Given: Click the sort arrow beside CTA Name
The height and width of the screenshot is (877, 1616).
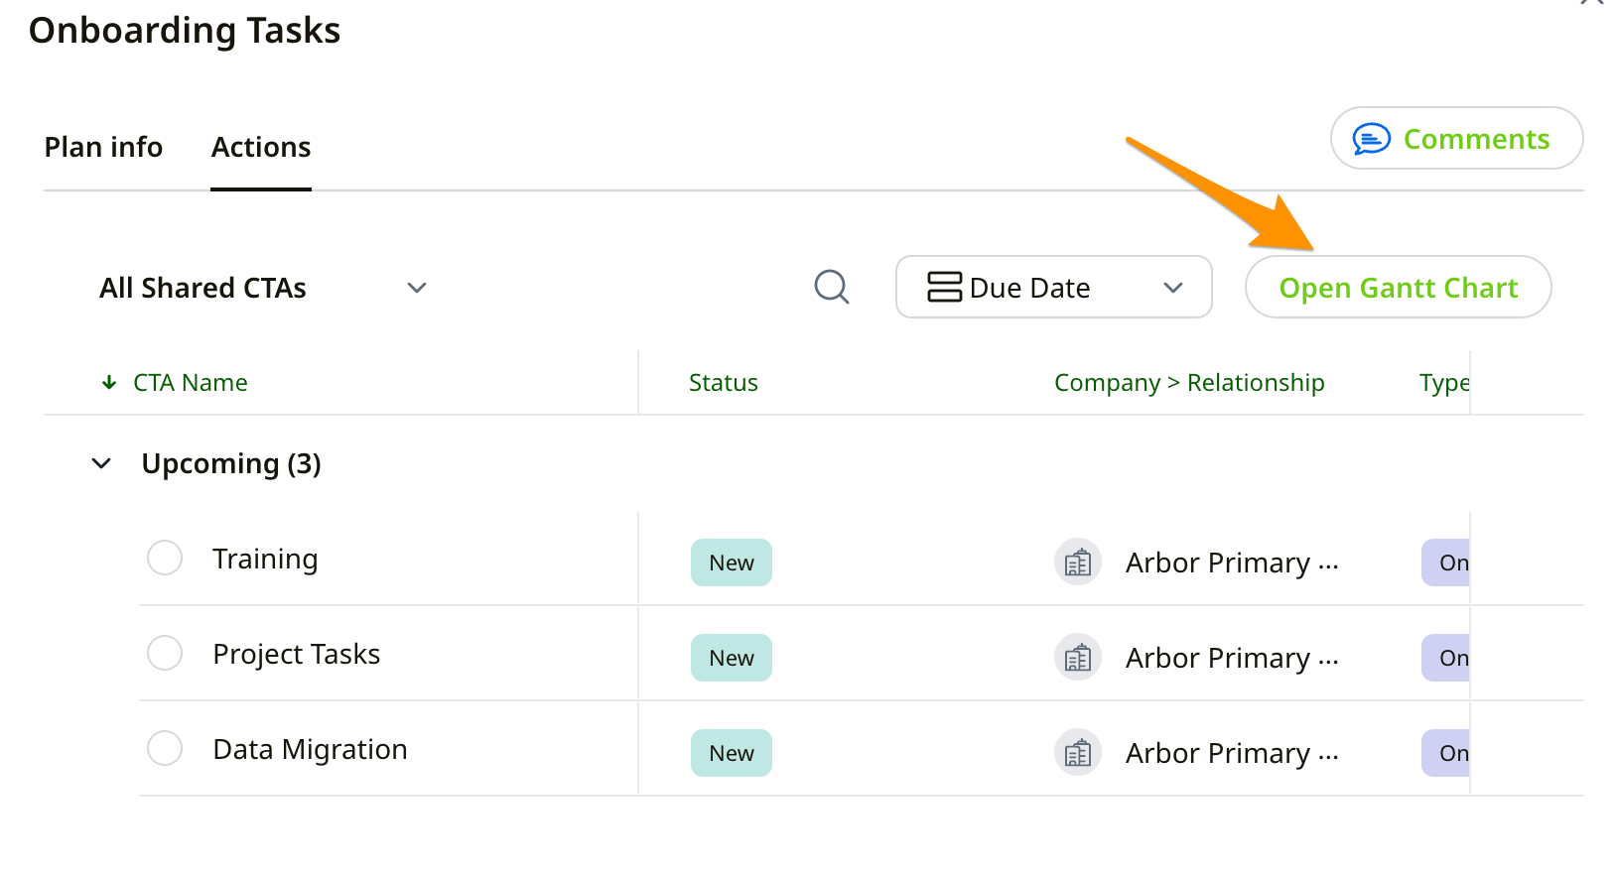Looking at the screenshot, I should click(x=109, y=383).
